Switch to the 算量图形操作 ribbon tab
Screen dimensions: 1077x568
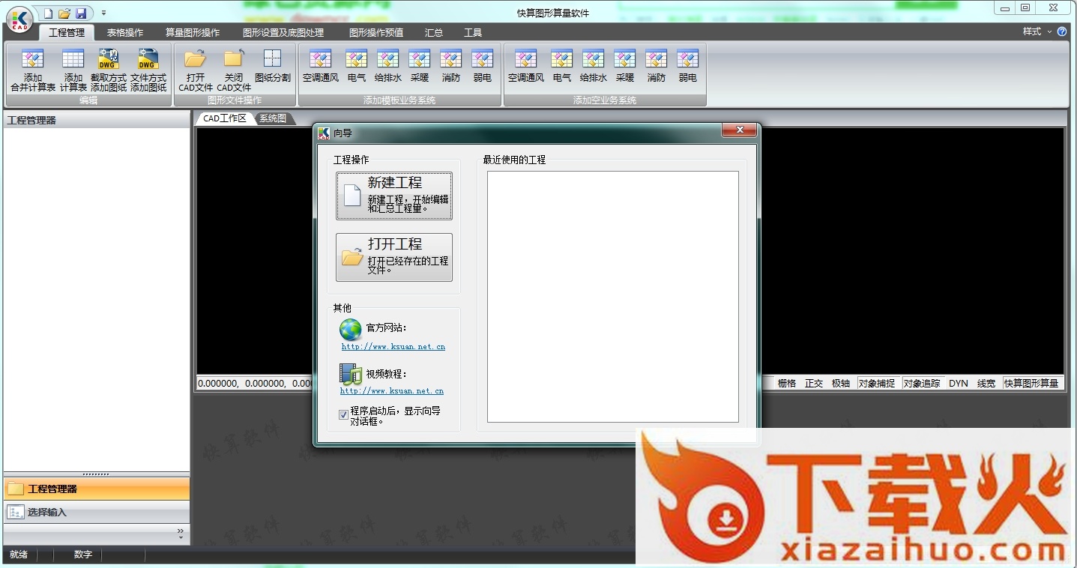(193, 33)
